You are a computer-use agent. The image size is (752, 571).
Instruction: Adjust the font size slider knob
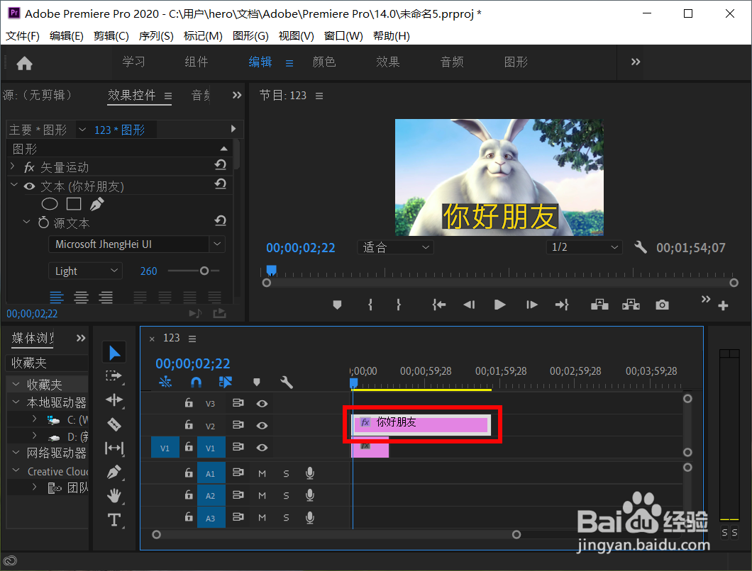tap(204, 271)
